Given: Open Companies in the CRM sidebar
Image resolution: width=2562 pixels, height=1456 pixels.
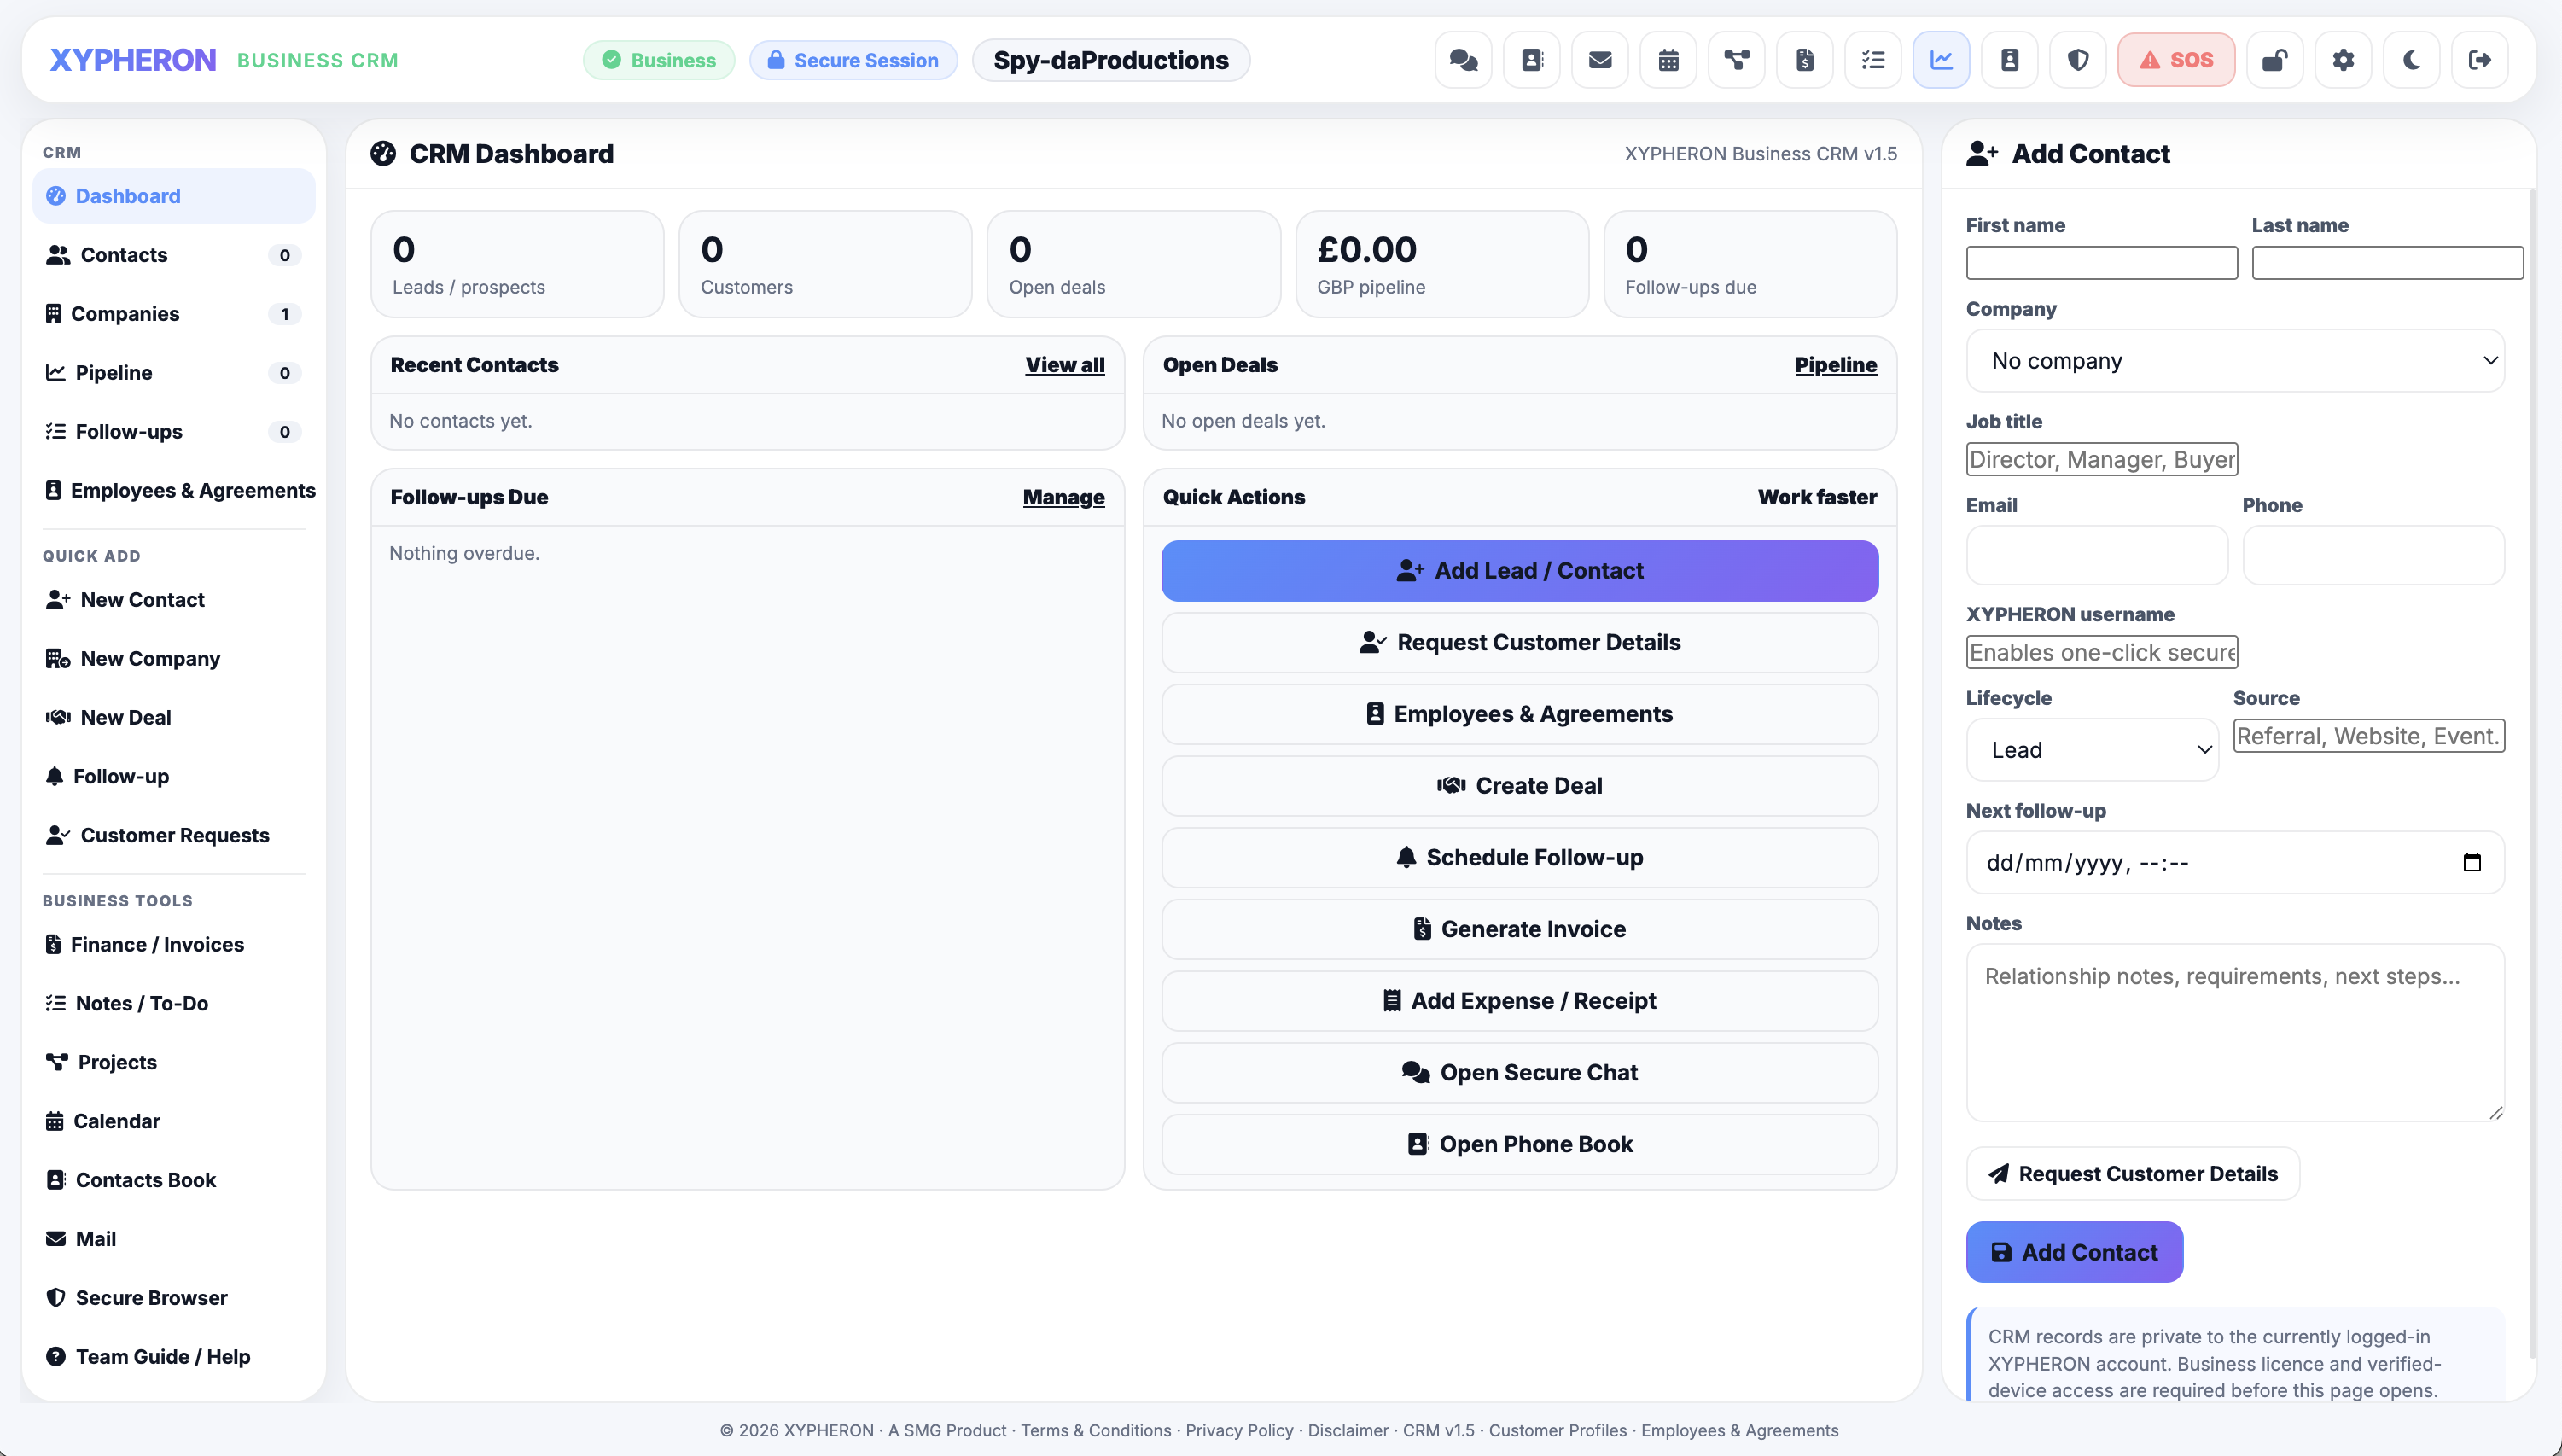Looking at the screenshot, I should [174, 314].
